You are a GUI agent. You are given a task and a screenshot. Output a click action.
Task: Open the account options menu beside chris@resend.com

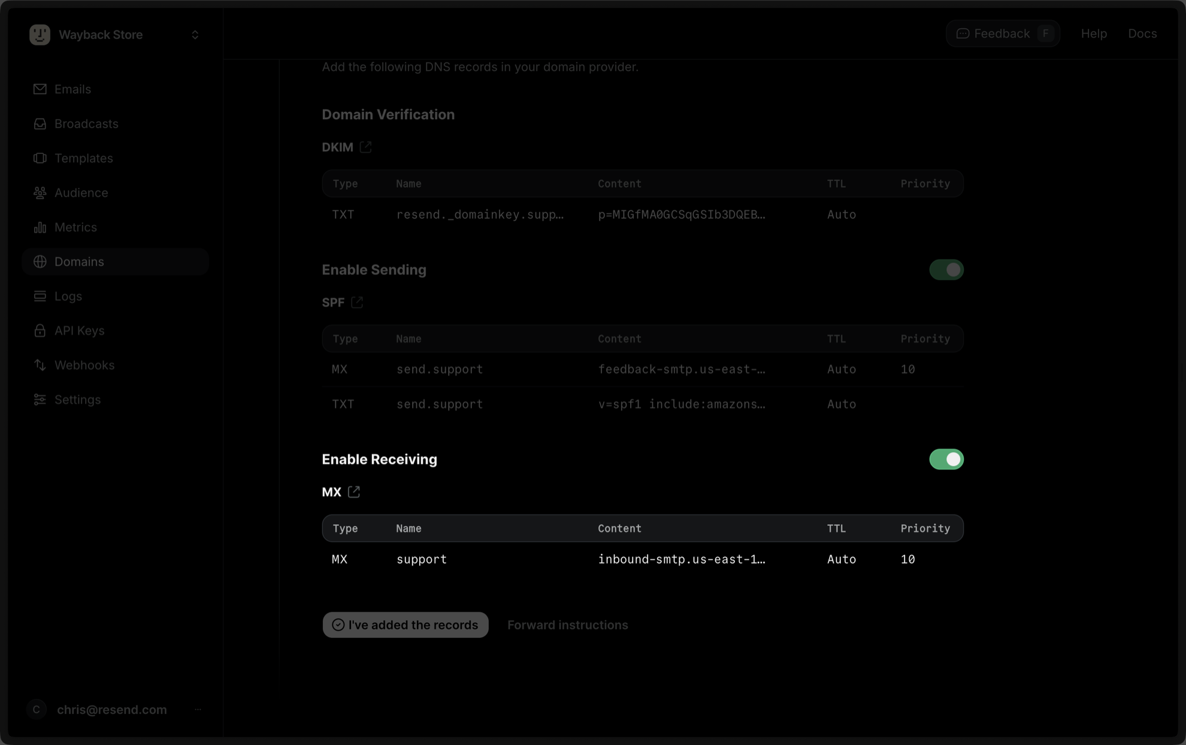click(x=198, y=709)
